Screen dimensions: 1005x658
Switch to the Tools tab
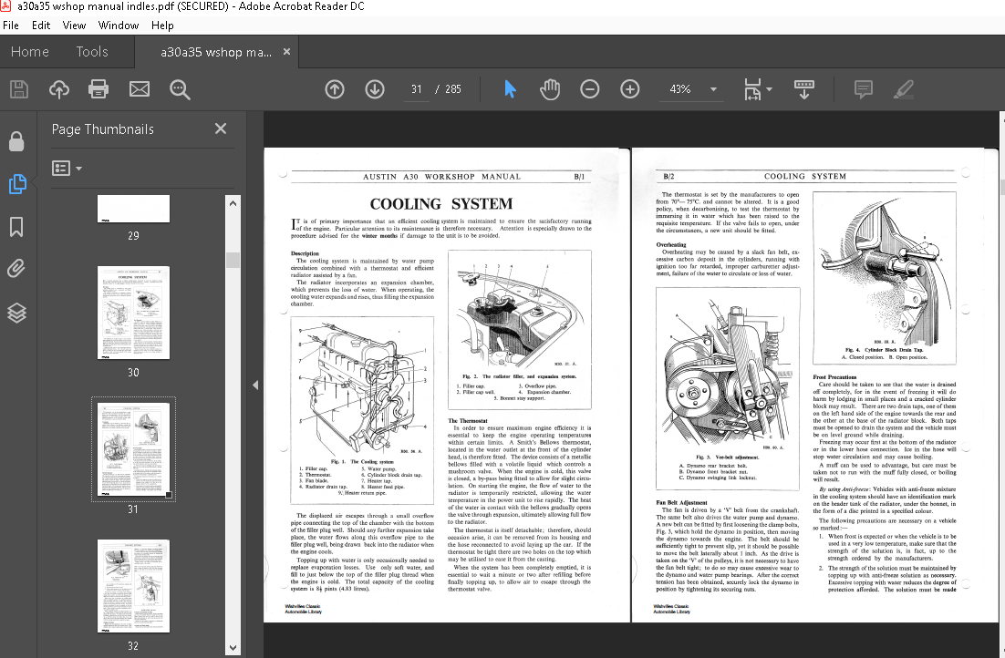tap(92, 52)
